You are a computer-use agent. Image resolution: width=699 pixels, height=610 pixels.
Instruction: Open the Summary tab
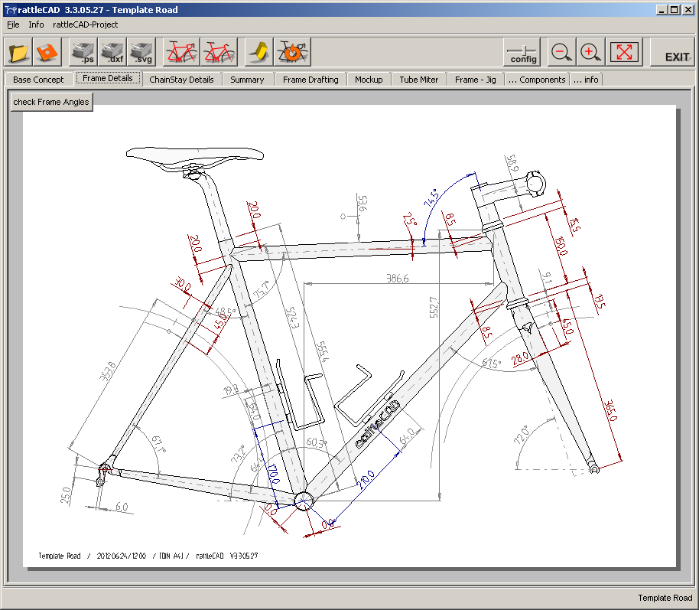pyautogui.click(x=247, y=80)
